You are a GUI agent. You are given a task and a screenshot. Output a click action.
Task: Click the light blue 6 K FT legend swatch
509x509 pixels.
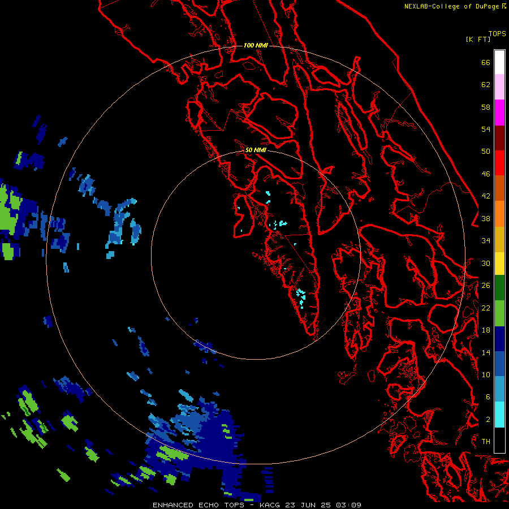click(x=499, y=389)
